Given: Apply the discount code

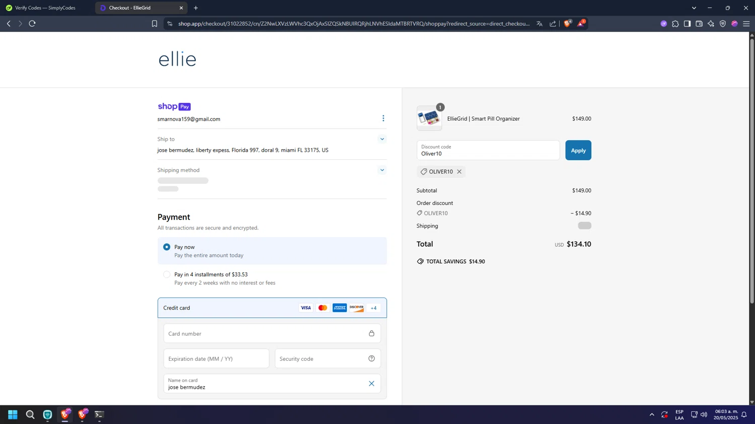Looking at the screenshot, I should (x=578, y=150).
